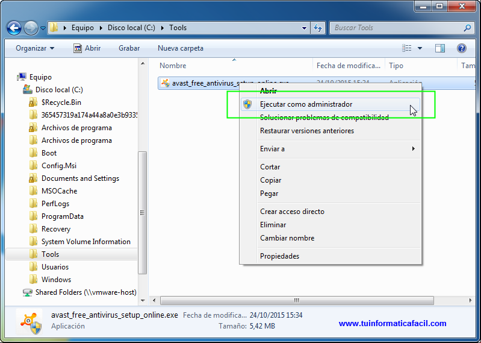
Task: Click the greyed Forward arrow button
Action: [31, 28]
